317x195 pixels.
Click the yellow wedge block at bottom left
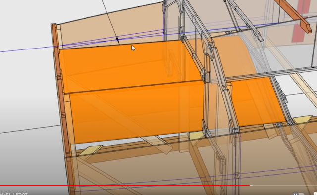(90, 150)
